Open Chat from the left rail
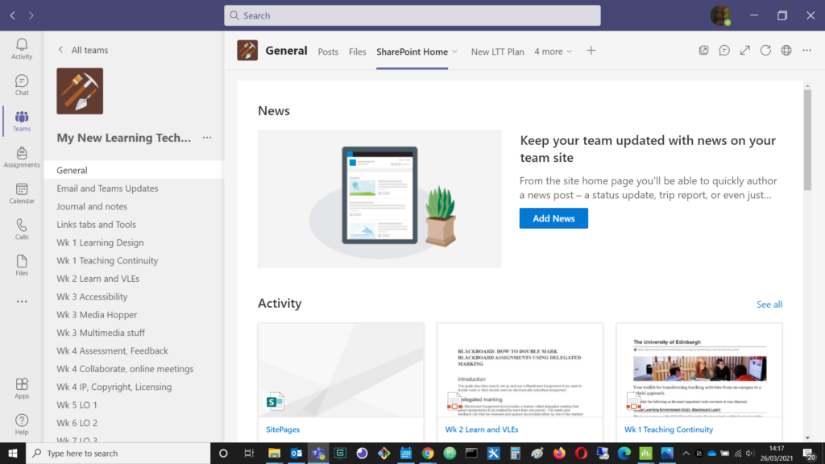The width and height of the screenshot is (825, 464). pyautogui.click(x=22, y=85)
